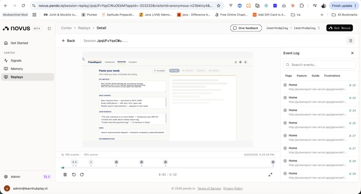
Task: Click the skip forward clockwise arrow button
Action: point(82,175)
